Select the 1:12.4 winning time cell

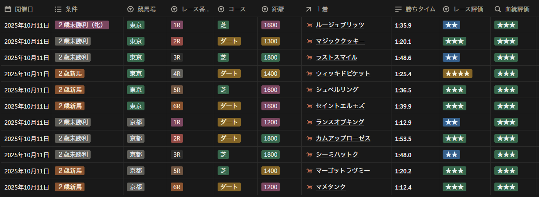pyautogui.click(x=403, y=187)
